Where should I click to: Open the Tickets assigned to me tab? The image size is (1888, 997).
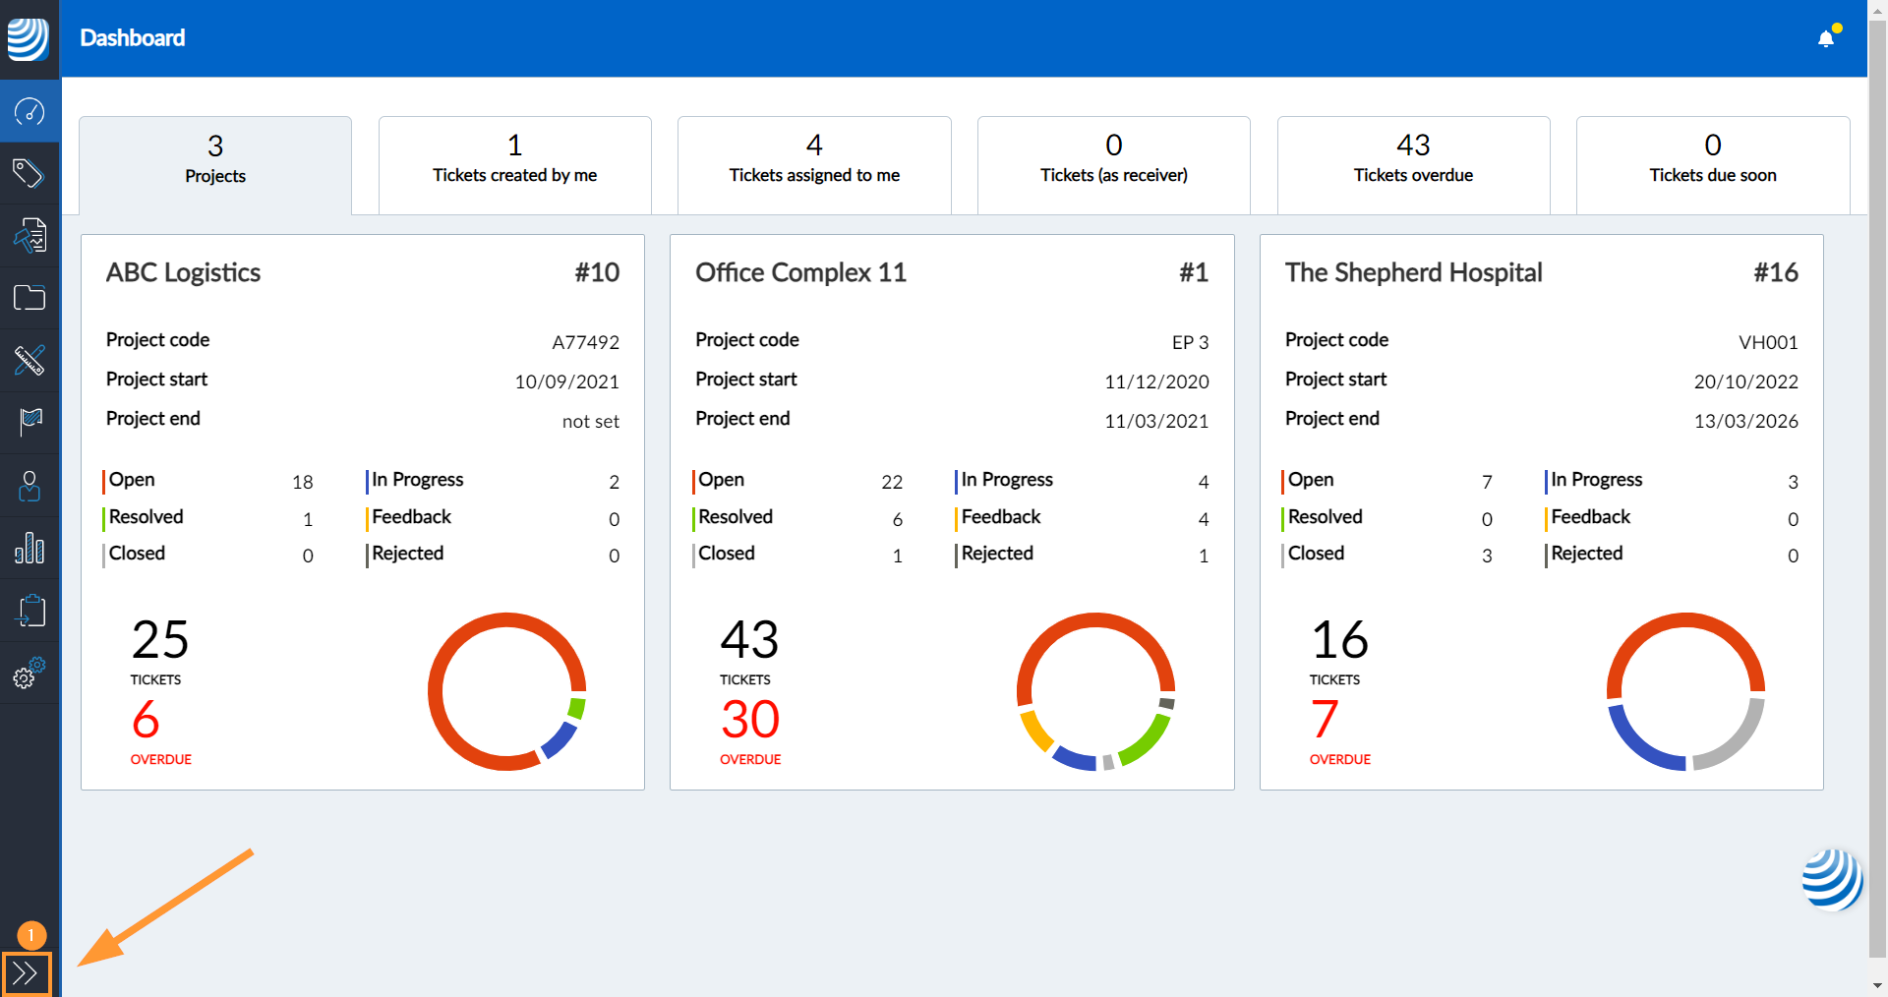point(814,160)
